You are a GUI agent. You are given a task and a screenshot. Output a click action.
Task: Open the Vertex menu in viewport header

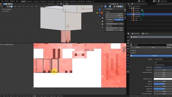click(32, 6)
